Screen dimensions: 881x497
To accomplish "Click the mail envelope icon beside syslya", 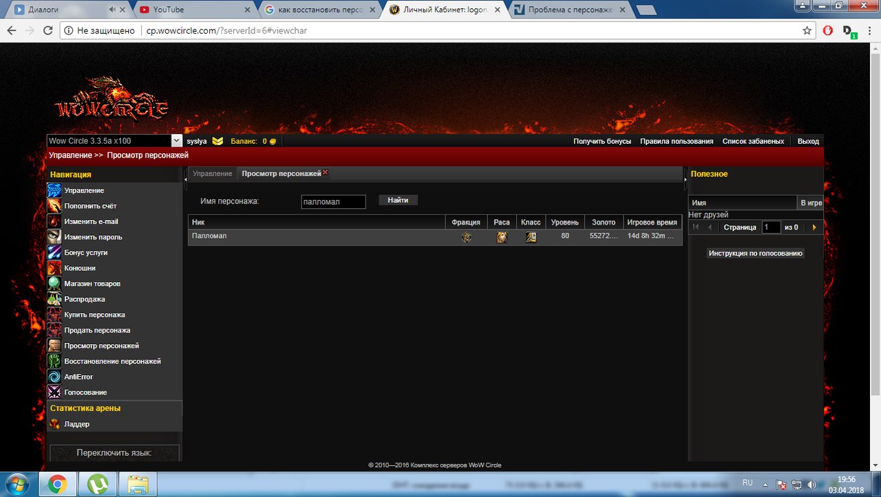I will 217,141.
